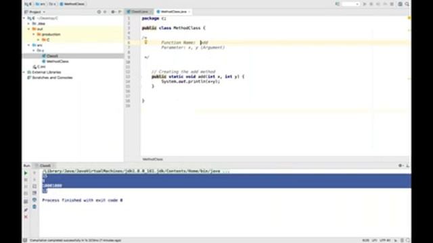Click the Run tool window label
The image size is (433, 243).
tap(27, 165)
